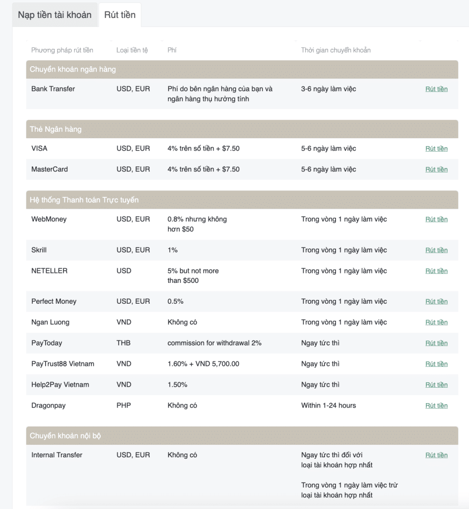Select Rút tiền for Dragonpay
This screenshot has width=469, height=509.
437,405
